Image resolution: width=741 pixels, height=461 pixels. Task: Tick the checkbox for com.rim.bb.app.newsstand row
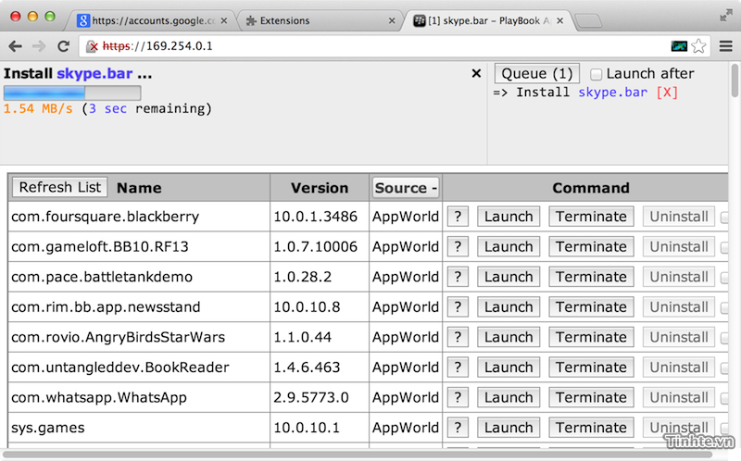pos(724,308)
